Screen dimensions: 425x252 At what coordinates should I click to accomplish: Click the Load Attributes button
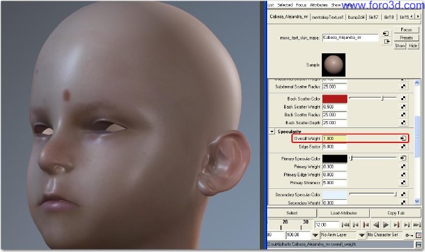[344, 213]
